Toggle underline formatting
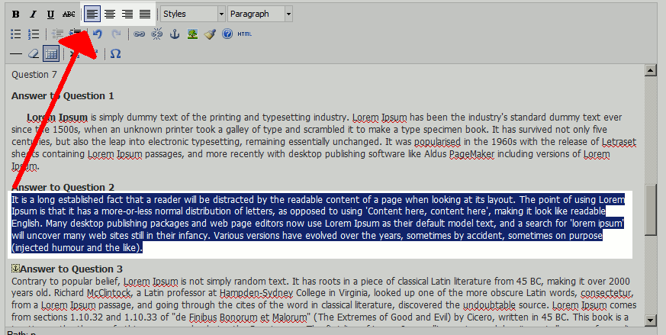Viewport: 666px width, 335px height. click(50, 14)
